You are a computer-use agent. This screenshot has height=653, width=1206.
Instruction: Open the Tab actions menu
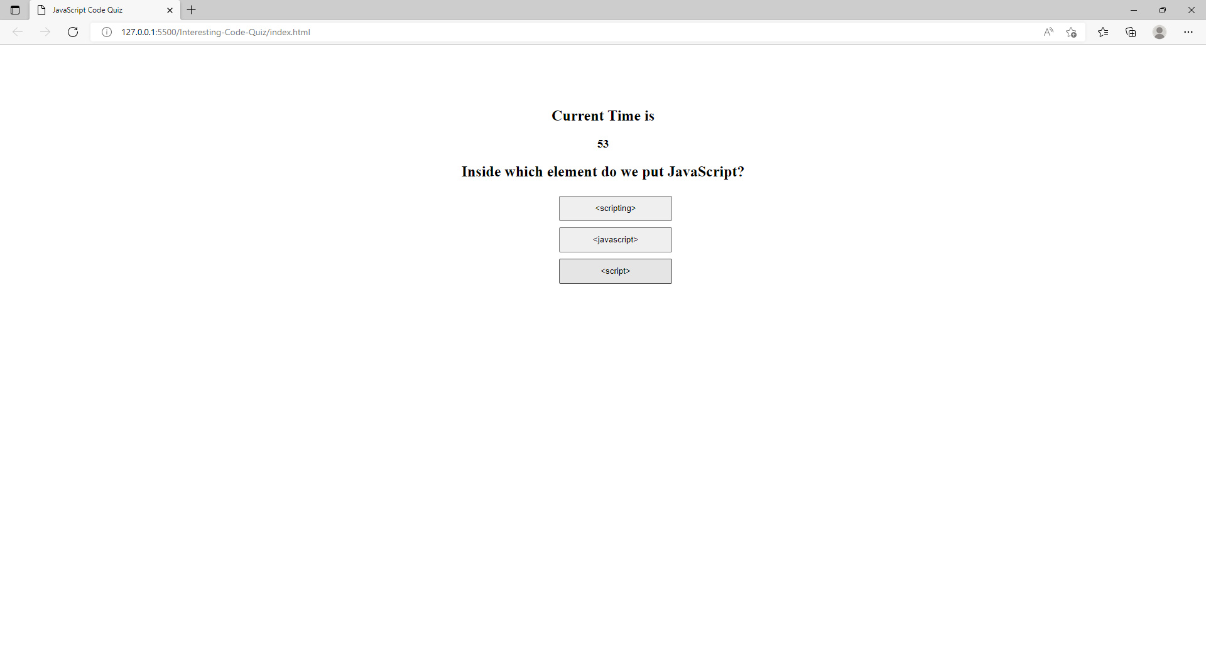coord(15,10)
